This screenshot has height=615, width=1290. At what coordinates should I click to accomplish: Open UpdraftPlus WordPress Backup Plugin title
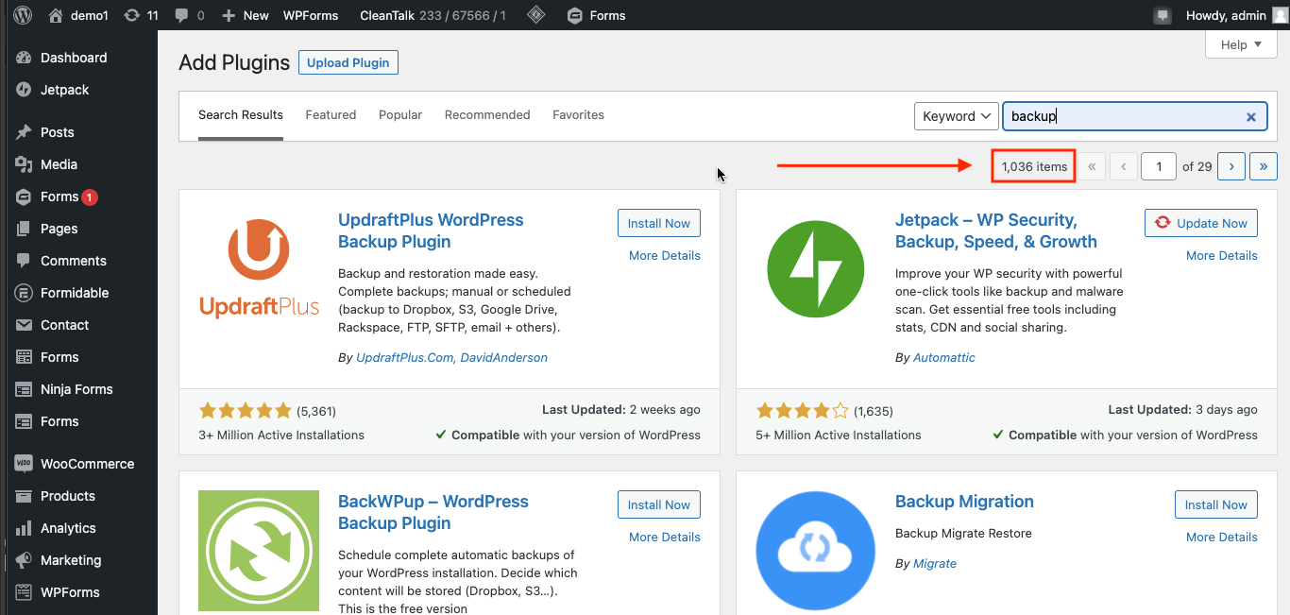tap(431, 231)
